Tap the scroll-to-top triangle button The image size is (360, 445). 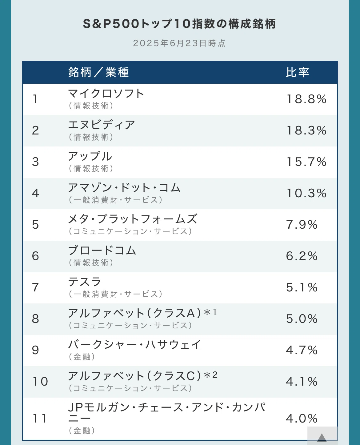coord(322,435)
